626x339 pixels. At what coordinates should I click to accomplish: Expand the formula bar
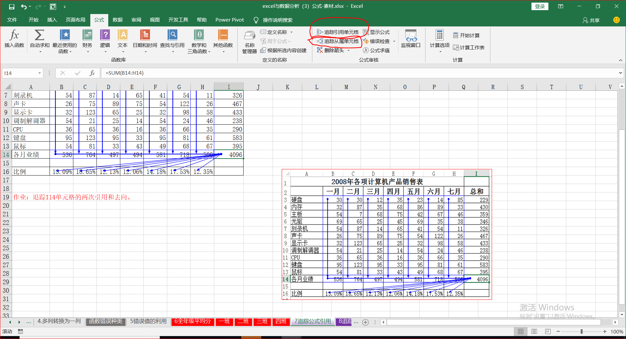(x=620, y=73)
